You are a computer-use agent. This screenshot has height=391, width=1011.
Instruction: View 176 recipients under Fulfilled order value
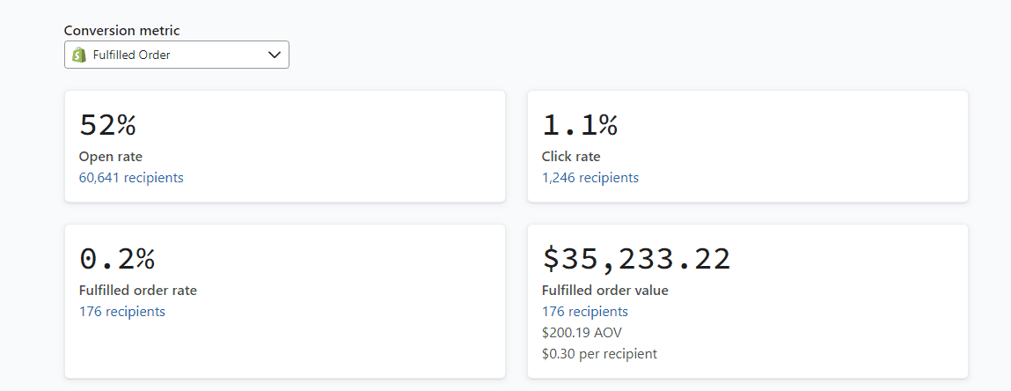coord(585,312)
